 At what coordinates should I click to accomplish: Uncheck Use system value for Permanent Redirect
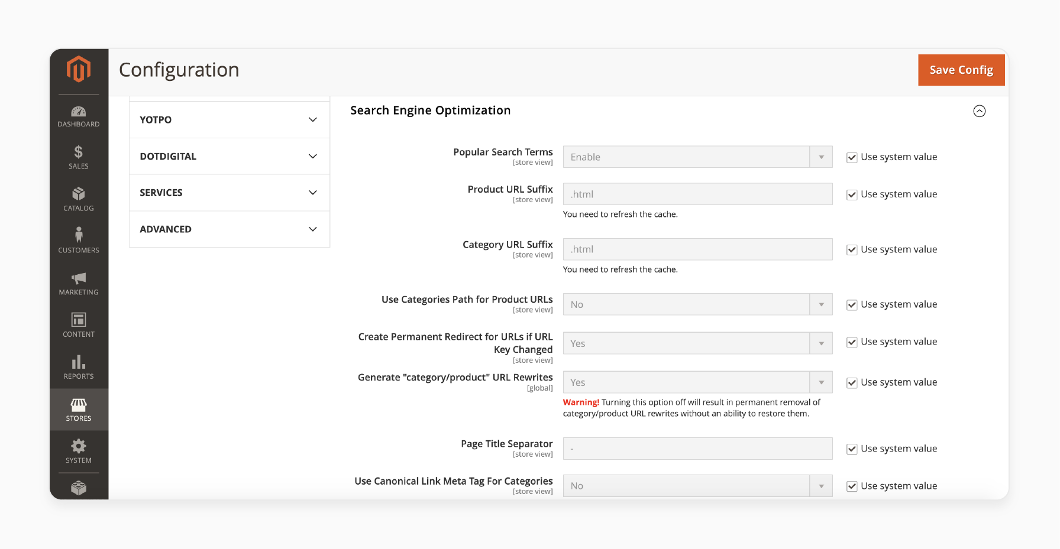click(x=852, y=342)
